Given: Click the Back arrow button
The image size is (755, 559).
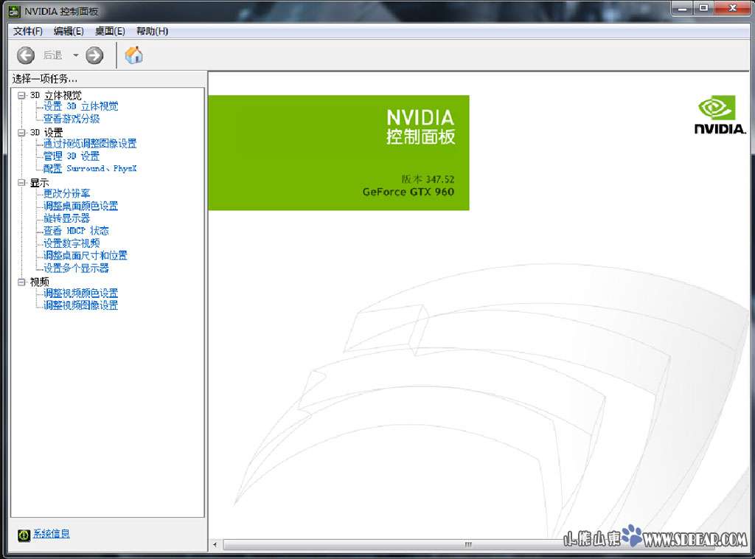Looking at the screenshot, I should (26, 55).
